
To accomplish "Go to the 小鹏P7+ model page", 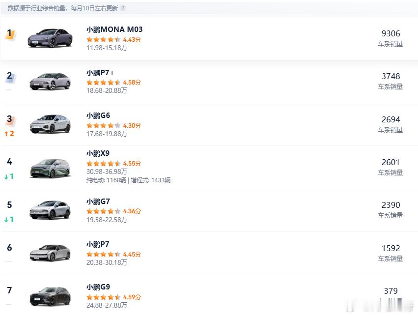I will tap(100, 73).
